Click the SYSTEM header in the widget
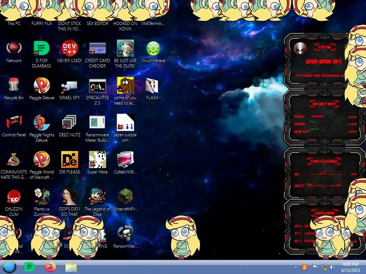The width and height of the screenshot is (366, 274). tap(324, 104)
